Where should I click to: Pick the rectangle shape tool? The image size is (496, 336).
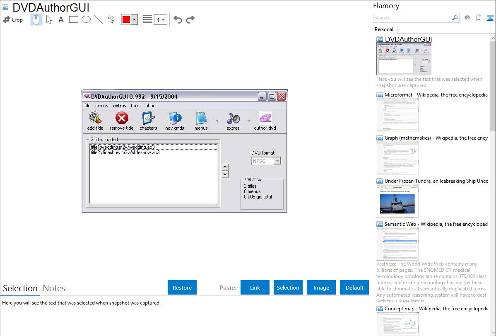pos(73,19)
